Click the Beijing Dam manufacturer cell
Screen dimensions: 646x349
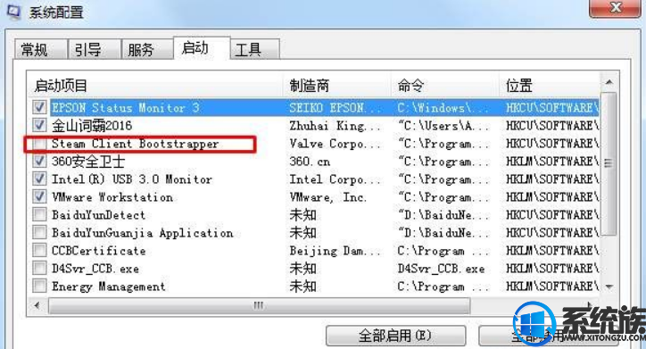point(335,251)
